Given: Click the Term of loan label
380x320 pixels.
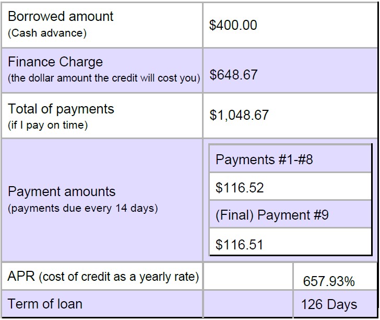Looking at the screenshot, I should pyautogui.click(x=45, y=304).
